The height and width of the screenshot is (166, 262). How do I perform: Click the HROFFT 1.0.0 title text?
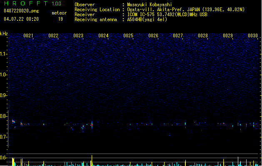click(x=33, y=3)
